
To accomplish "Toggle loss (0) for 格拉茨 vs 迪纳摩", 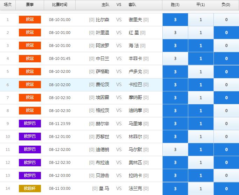I will (226, 111).
